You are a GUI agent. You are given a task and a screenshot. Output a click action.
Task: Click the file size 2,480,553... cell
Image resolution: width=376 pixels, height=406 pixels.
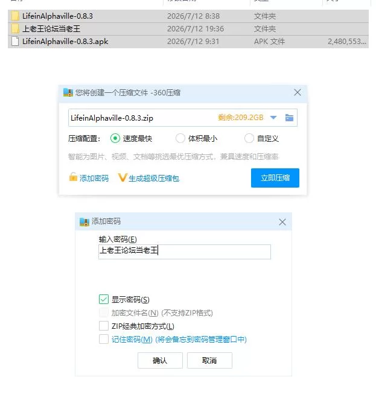[347, 42]
